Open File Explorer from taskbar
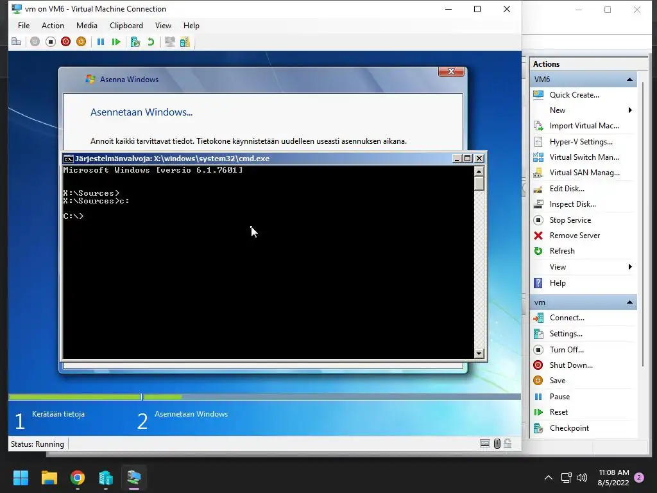Viewport: 657px width, 493px height. pos(49,478)
